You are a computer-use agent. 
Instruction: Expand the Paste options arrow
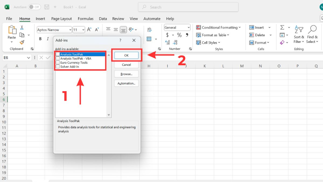(x=12, y=42)
